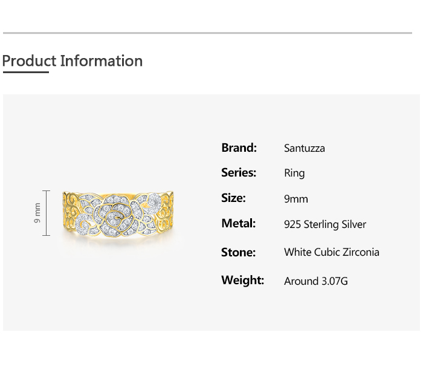Select the Santuzza brand name

tap(305, 148)
